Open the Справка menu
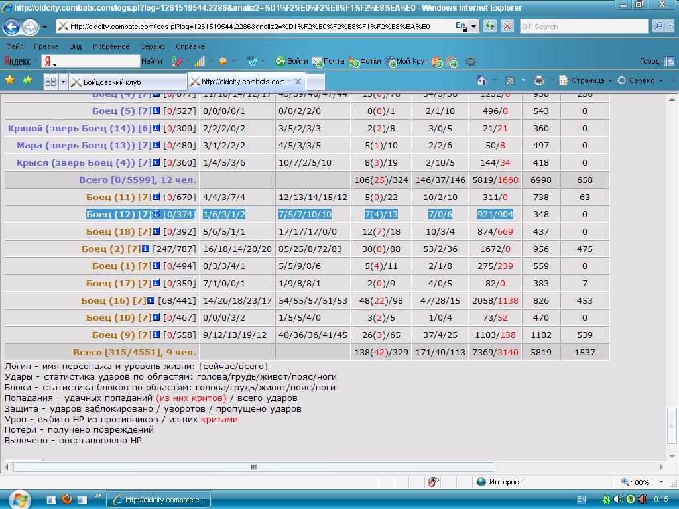This screenshot has width=679, height=509. [190, 46]
